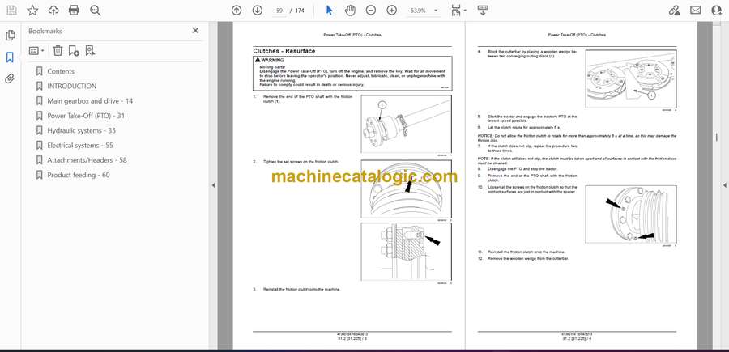The image size is (729, 352).
Task: Open the Contents bookmark
Action: (61, 71)
